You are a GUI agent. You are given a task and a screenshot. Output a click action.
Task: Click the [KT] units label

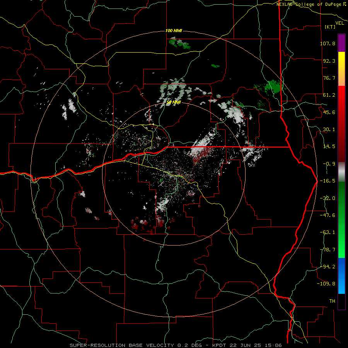point(330,27)
